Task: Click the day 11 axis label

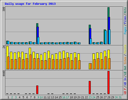Action: (45, 97)
